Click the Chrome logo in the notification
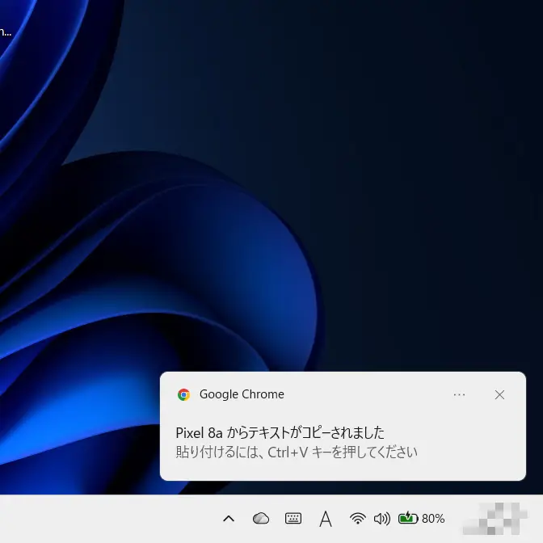 point(183,395)
